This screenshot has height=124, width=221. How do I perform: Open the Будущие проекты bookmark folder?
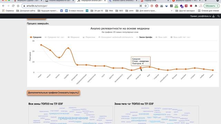tap(48, 11)
